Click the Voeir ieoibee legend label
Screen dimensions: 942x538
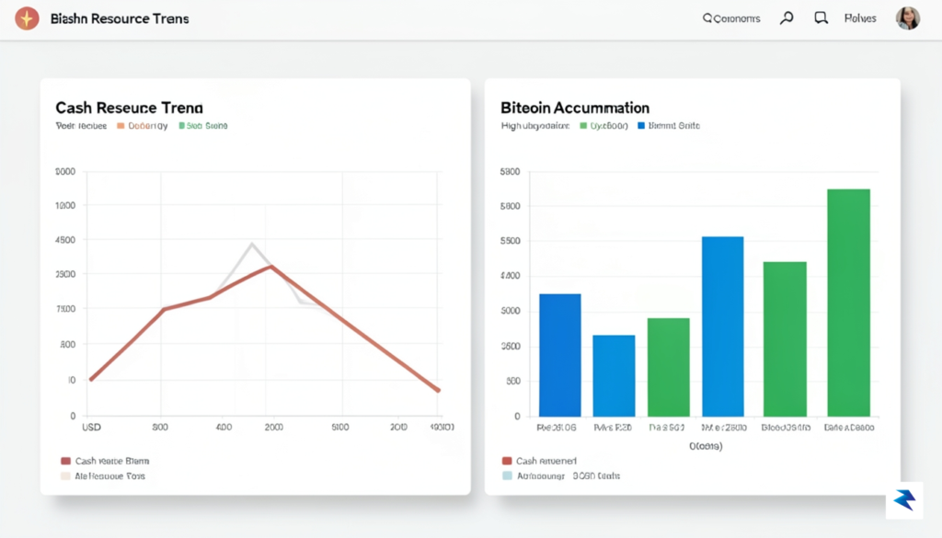tap(81, 125)
